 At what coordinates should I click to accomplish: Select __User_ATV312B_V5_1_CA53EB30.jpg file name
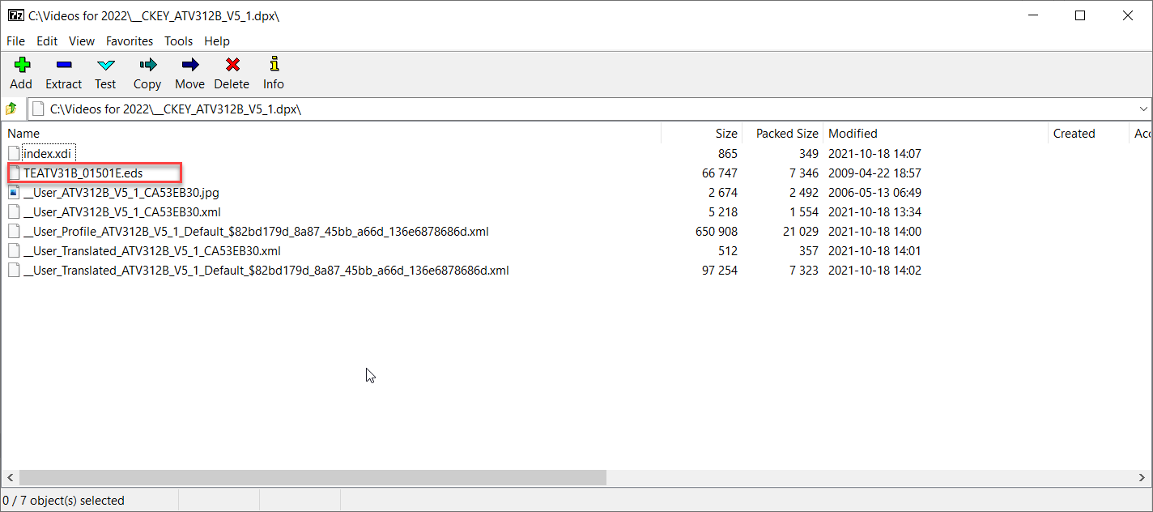(121, 193)
